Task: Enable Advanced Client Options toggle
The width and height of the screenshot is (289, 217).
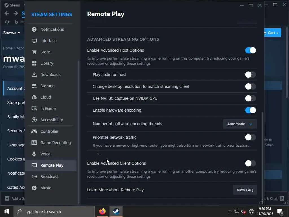Action: (x=251, y=163)
